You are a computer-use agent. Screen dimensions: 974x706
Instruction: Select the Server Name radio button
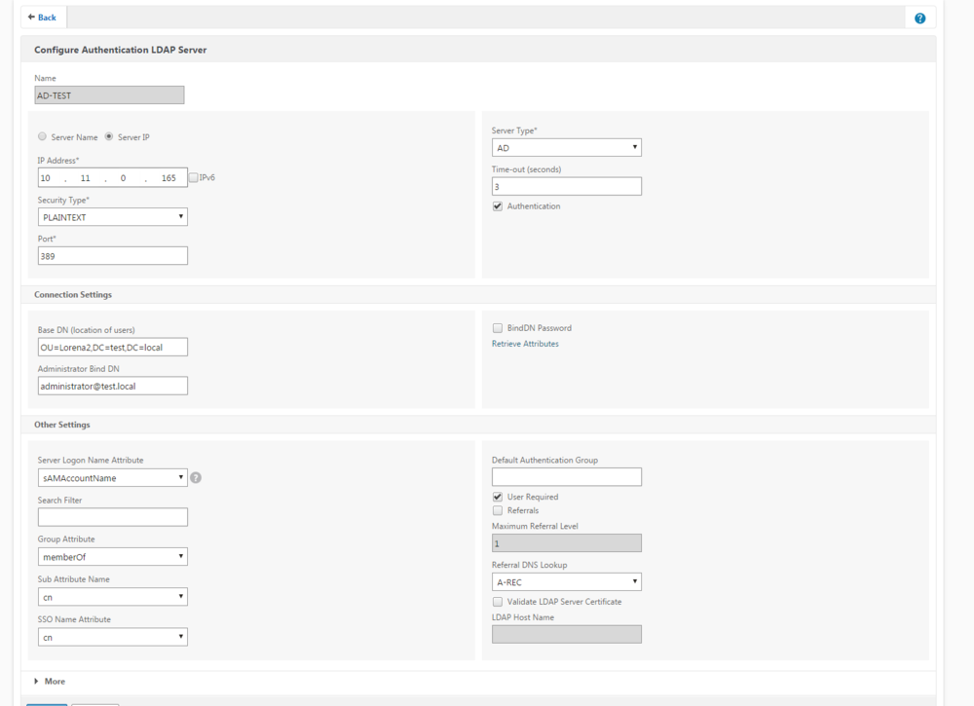click(41, 135)
